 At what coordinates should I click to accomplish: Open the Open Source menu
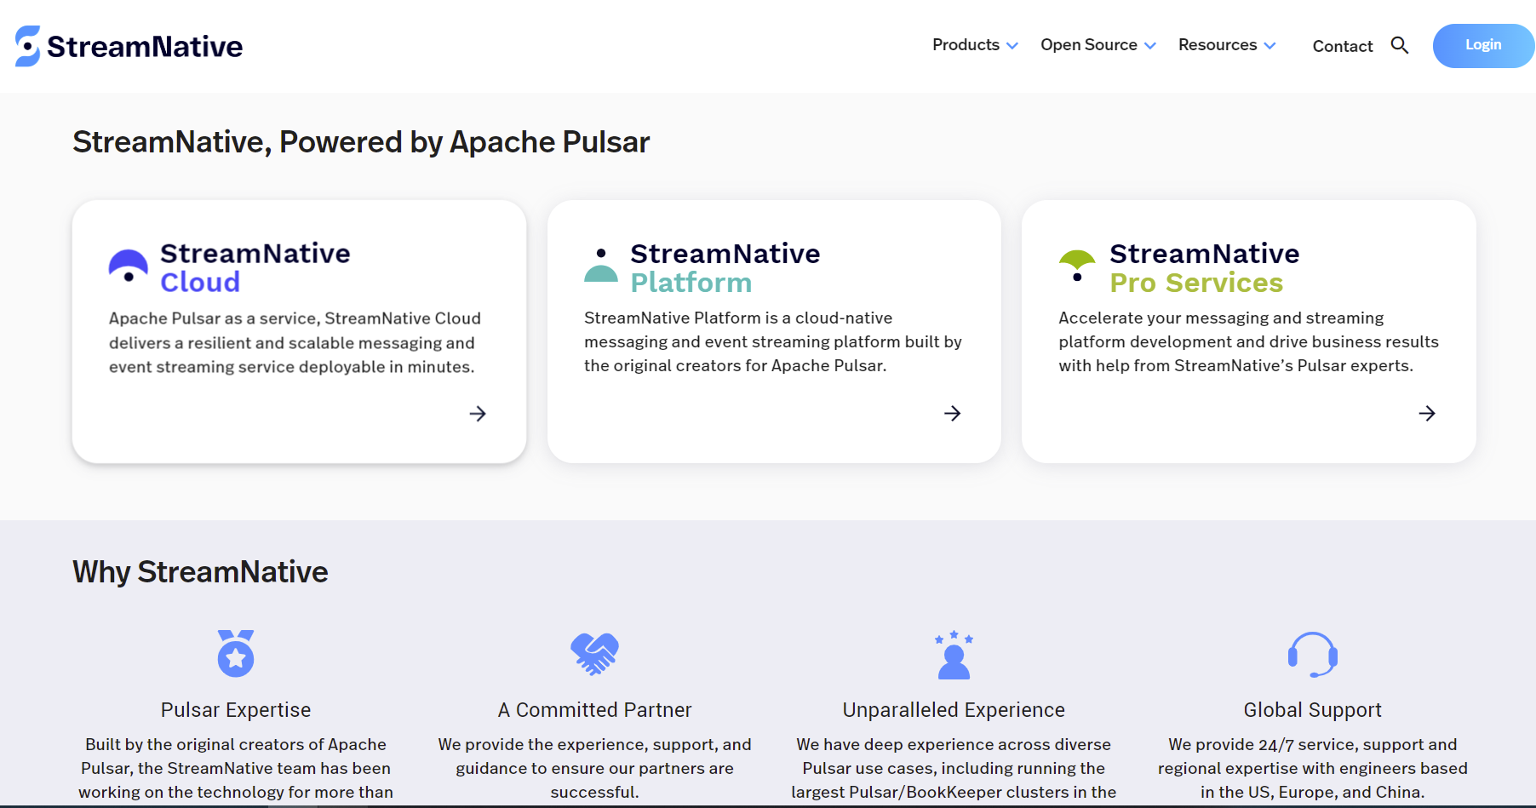[1098, 45]
